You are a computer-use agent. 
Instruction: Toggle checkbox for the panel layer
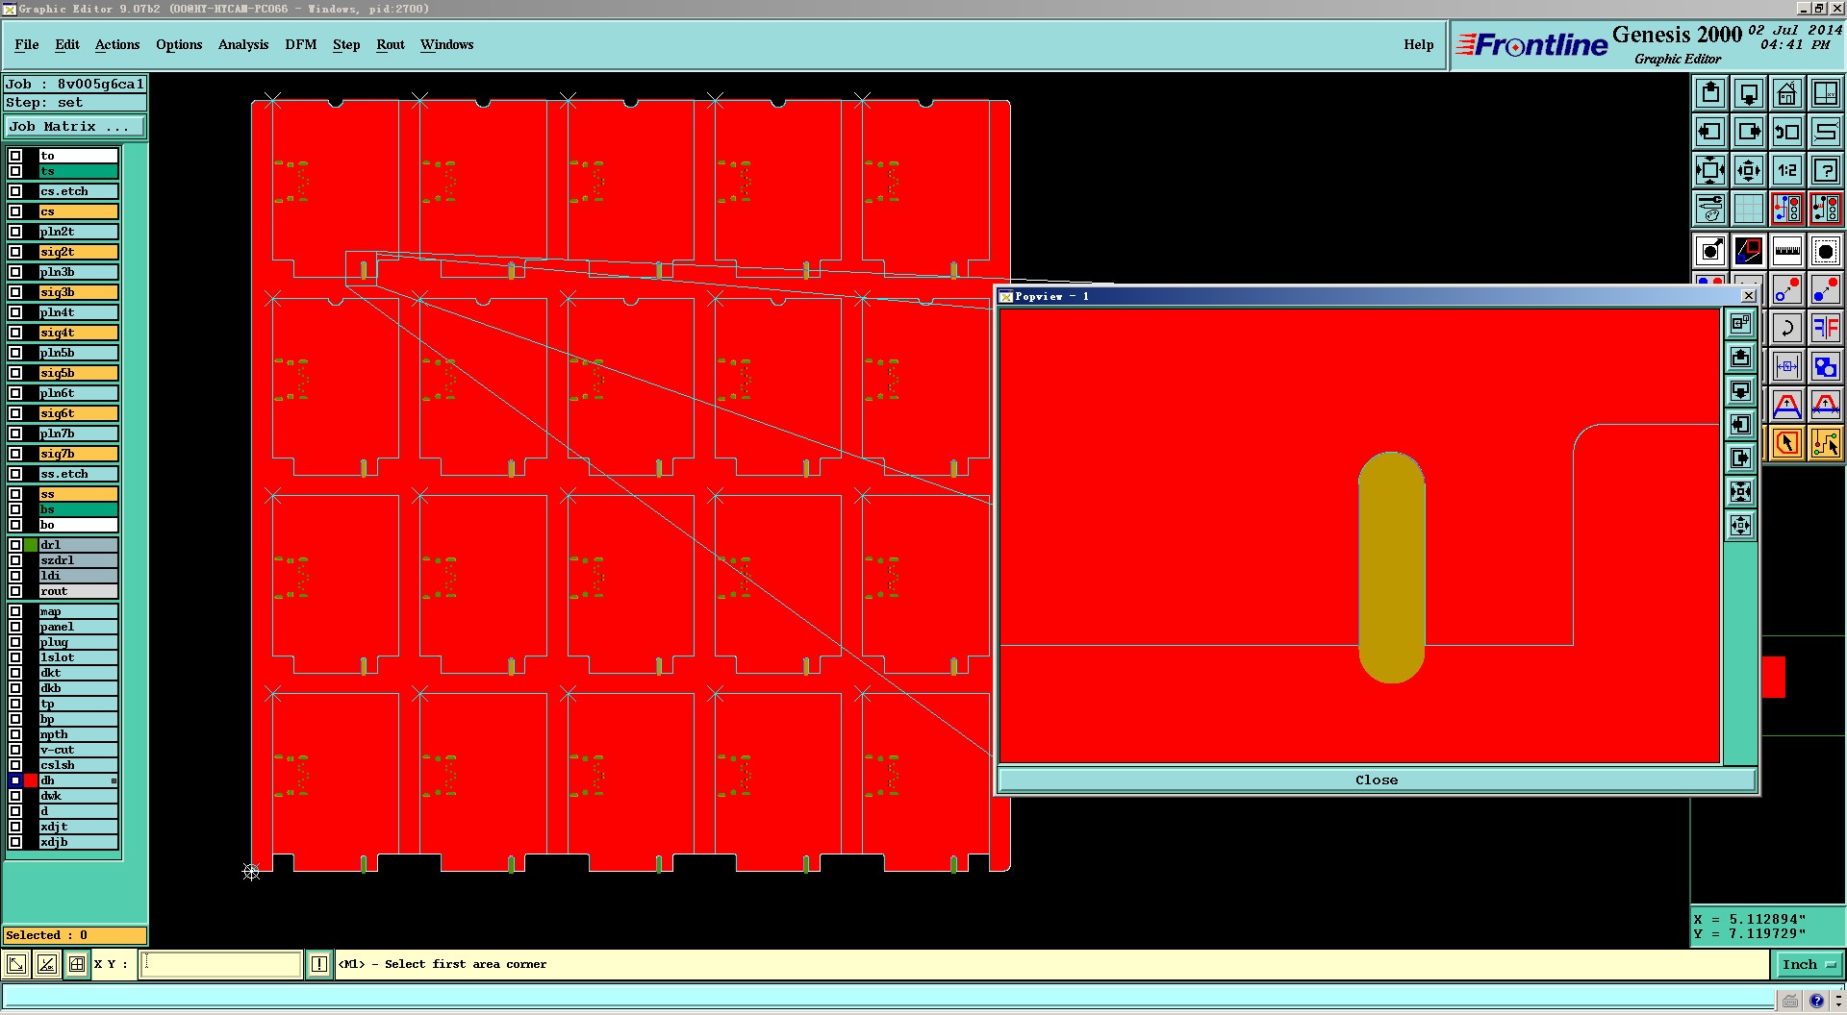pos(15,627)
